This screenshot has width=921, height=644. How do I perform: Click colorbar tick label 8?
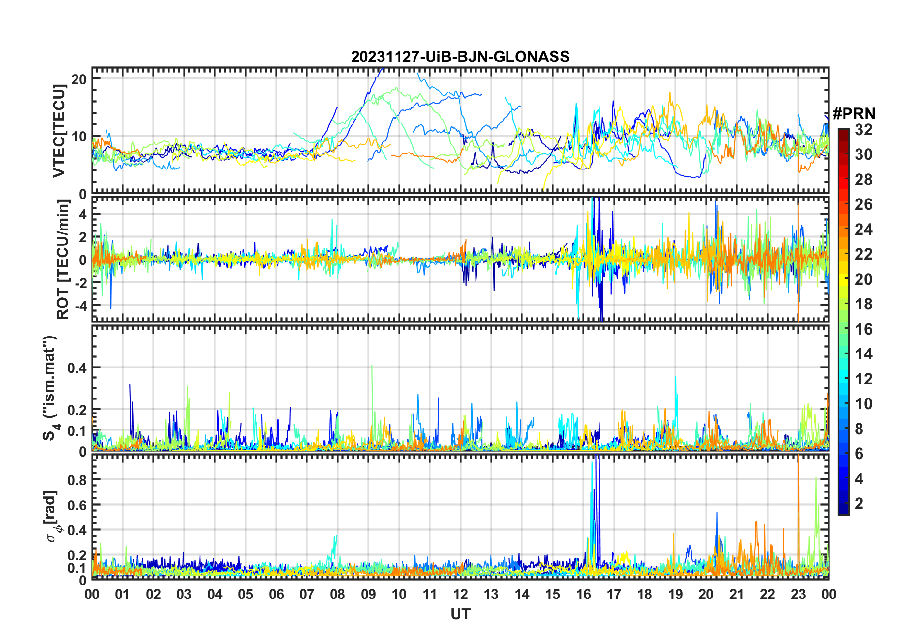[x=859, y=429]
